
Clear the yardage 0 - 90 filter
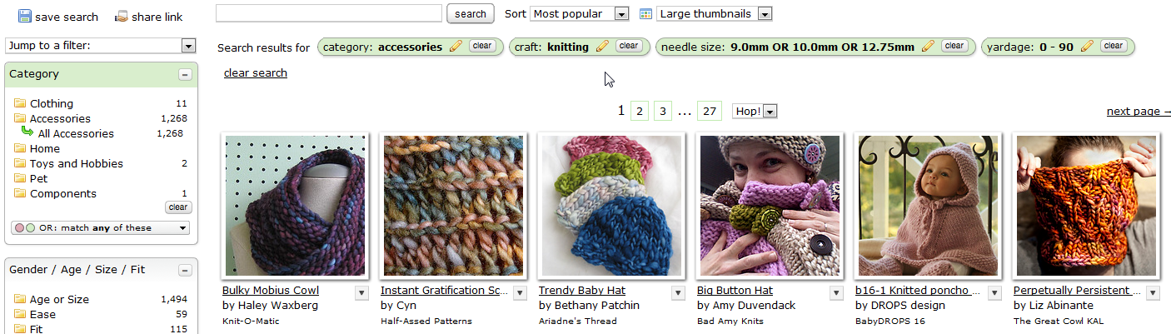click(1112, 46)
